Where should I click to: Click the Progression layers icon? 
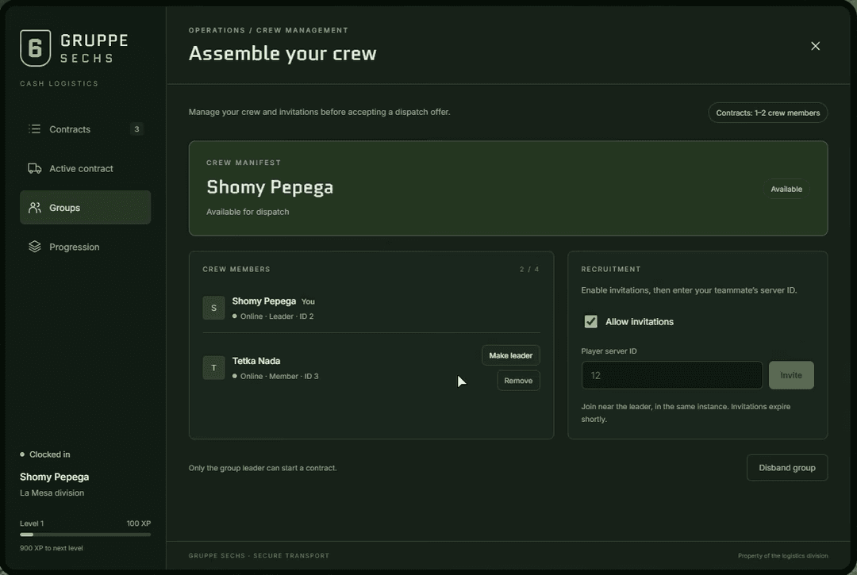point(34,247)
